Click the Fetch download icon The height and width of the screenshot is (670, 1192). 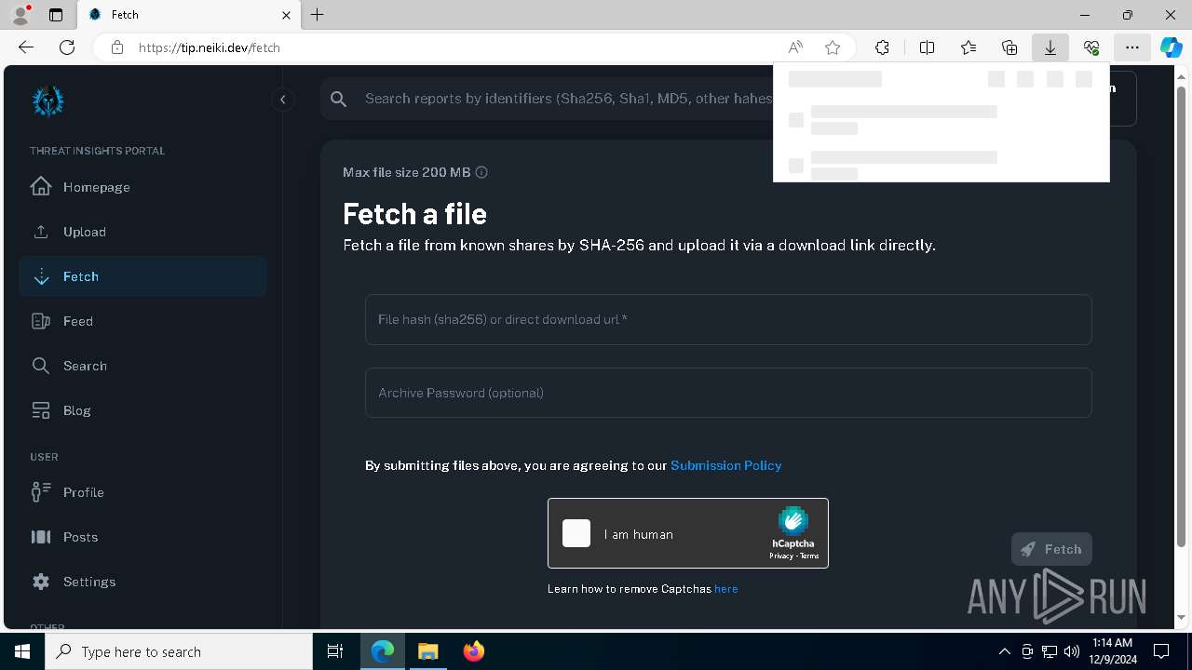click(41, 276)
